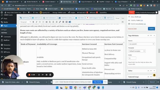The image size is (160, 90).
Task: Open the Default template dropdown
Action: pos(137,51)
